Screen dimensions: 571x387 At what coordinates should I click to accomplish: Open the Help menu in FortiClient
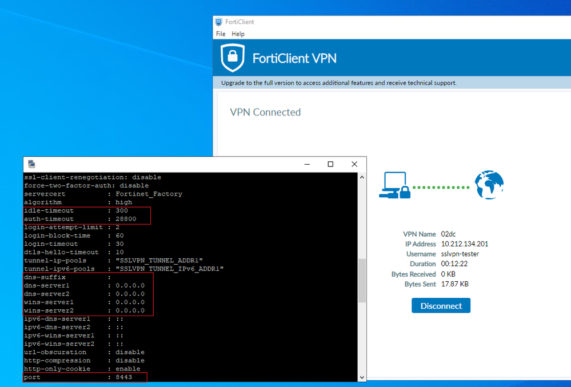pos(238,34)
